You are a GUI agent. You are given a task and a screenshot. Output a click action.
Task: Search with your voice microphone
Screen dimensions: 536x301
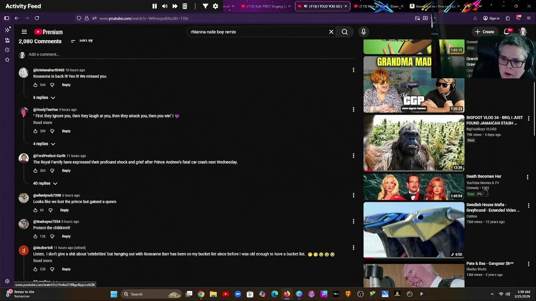coord(363,32)
